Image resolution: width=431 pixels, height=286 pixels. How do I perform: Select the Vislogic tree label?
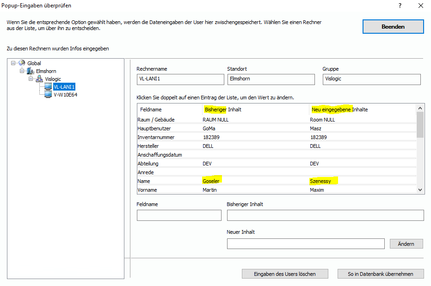[53, 79]
